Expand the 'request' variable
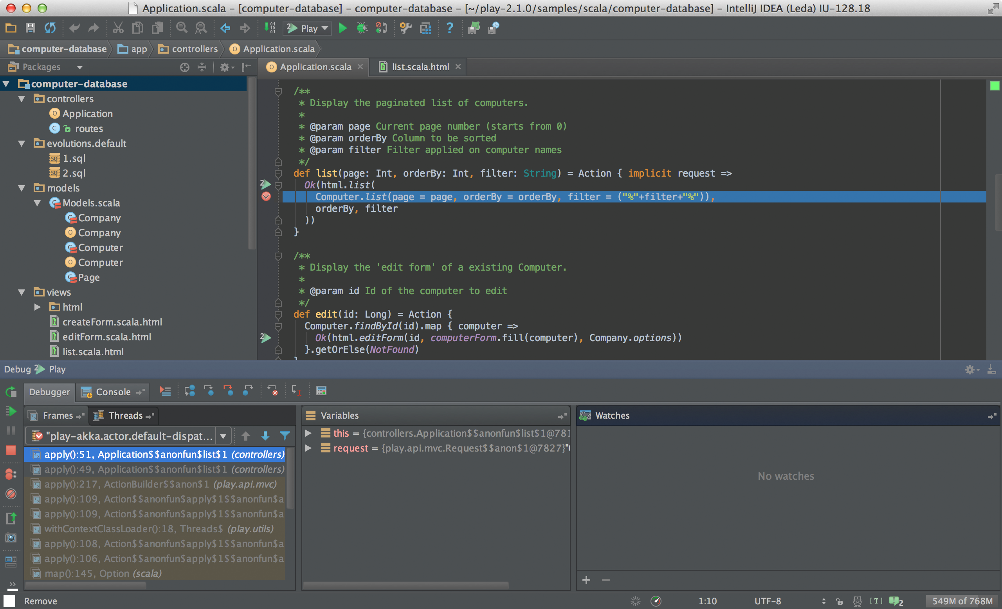1002x609 pixels. pyautogui.click(x=308, y=448)
